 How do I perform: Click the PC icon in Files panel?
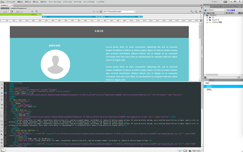[x=213, y=17]
